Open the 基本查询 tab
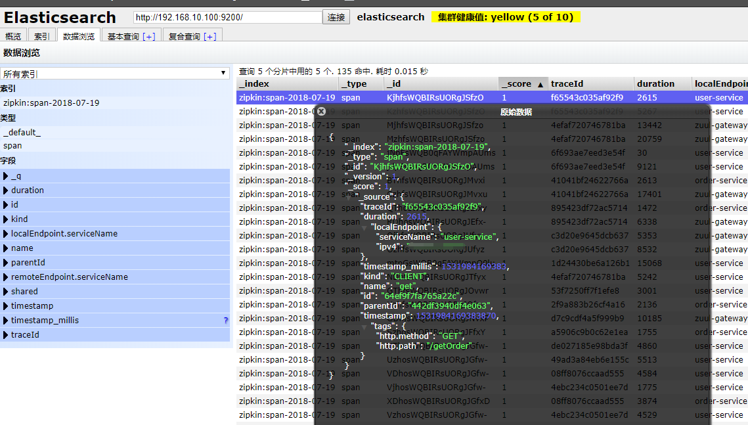 point(123,37)
